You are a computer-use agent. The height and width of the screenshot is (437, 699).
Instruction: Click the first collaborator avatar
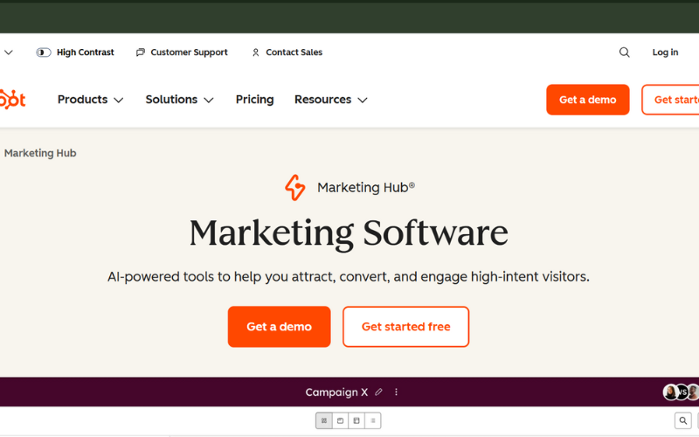tap(670, 392)
